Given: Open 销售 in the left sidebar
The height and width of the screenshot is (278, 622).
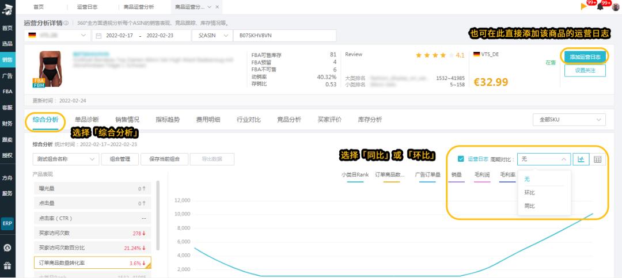Looking at the screenshot, I should pos(7,59).
